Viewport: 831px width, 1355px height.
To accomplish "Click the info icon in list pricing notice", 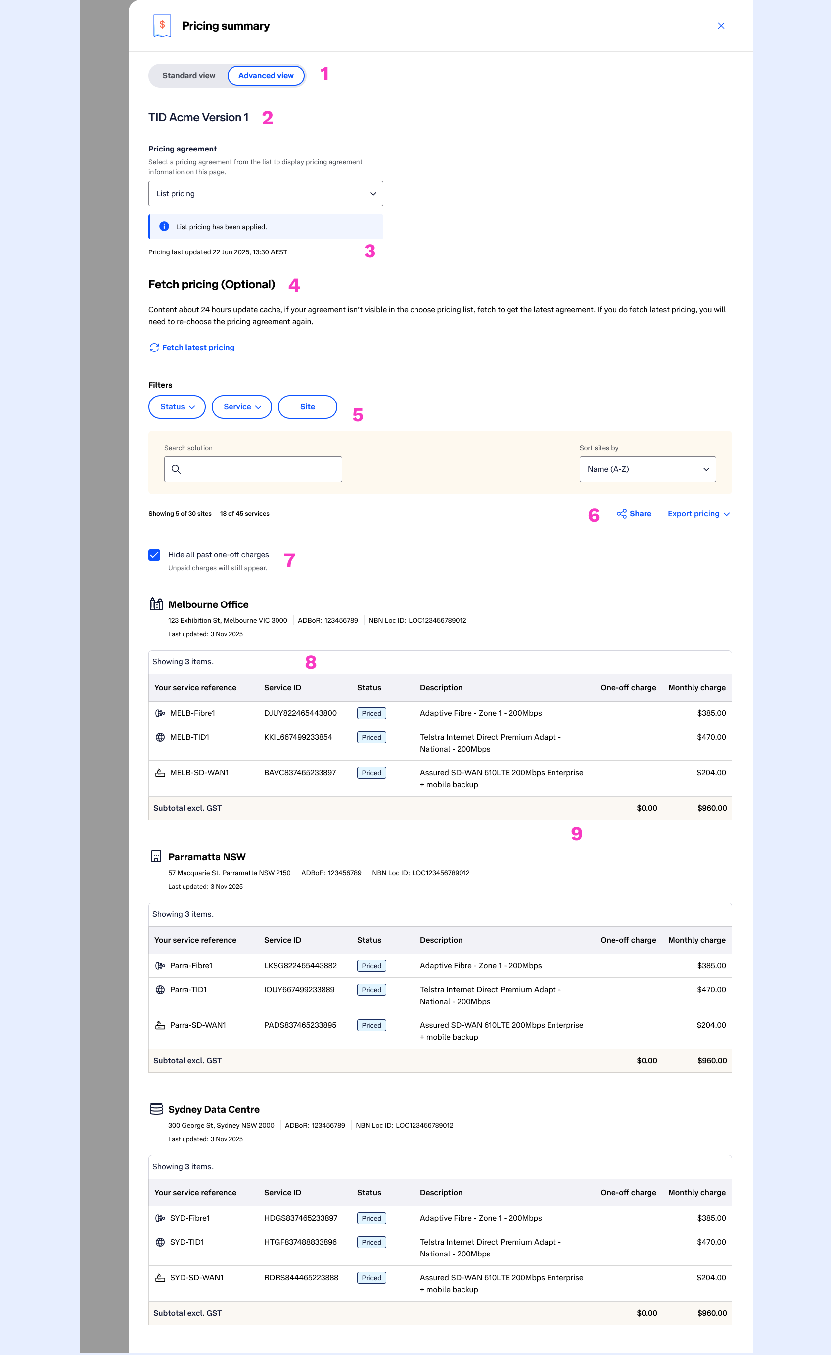I will click(x=164, y=227).
